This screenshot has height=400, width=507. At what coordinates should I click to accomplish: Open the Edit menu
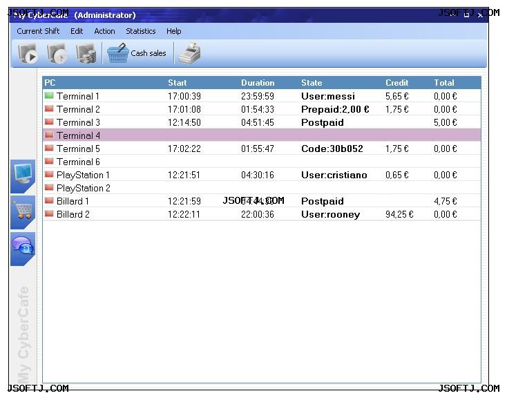point(77,31)
